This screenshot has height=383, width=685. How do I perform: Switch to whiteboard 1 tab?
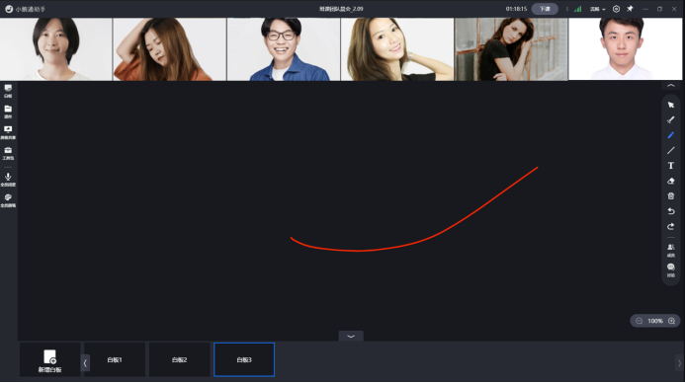point(115,360)
